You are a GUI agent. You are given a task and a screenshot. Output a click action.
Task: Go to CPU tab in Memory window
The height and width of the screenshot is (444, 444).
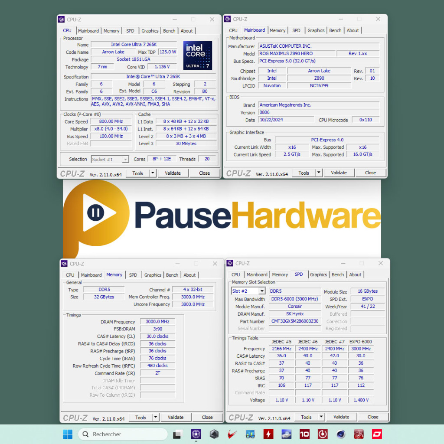70,275
